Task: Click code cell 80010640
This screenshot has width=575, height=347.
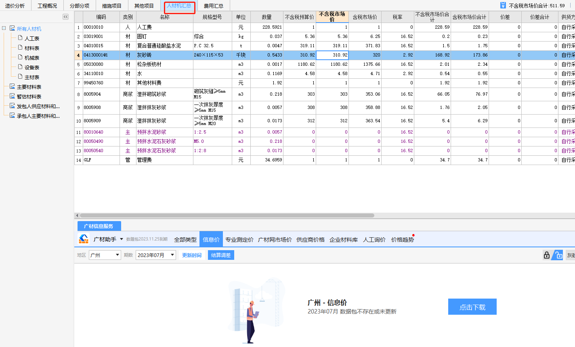Action: coord(101,132)
